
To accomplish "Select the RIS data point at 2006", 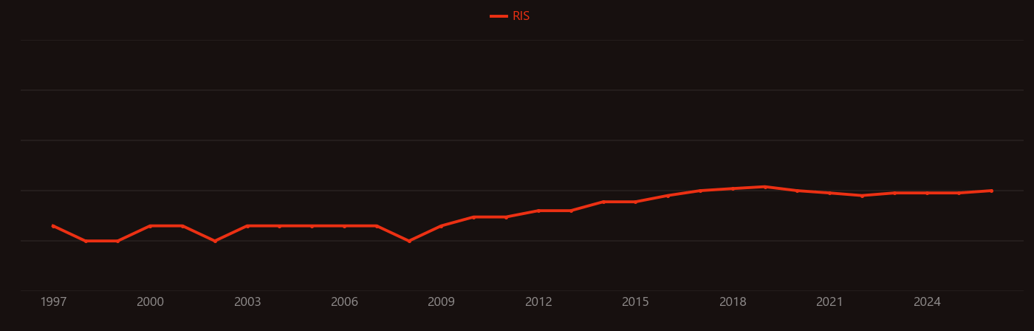I will 345,226.
